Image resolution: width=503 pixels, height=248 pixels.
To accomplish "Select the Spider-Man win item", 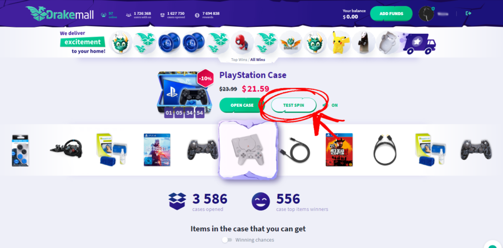I will (x=242, y=43).
